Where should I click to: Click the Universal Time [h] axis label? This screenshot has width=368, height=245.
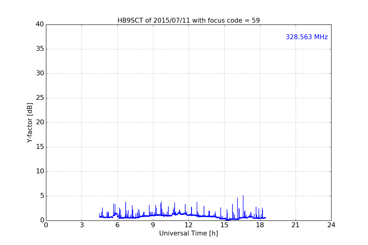point(189,233)
